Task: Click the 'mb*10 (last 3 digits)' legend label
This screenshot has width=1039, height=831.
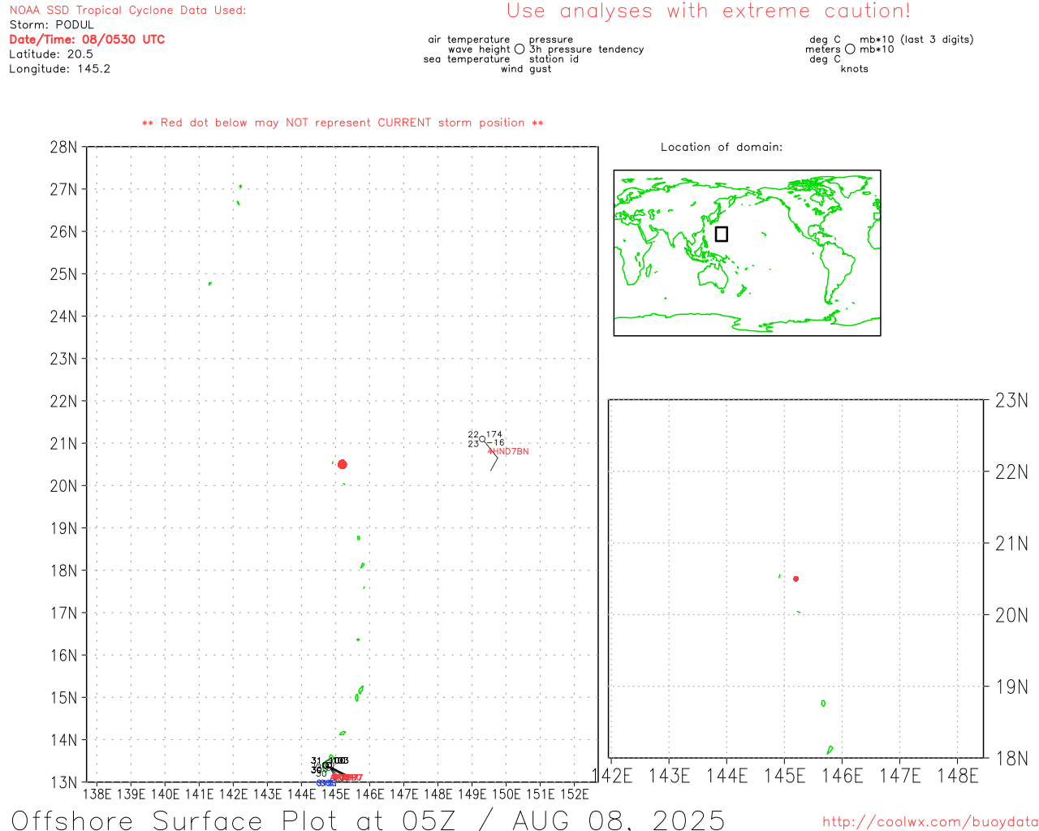Action: 916,39
